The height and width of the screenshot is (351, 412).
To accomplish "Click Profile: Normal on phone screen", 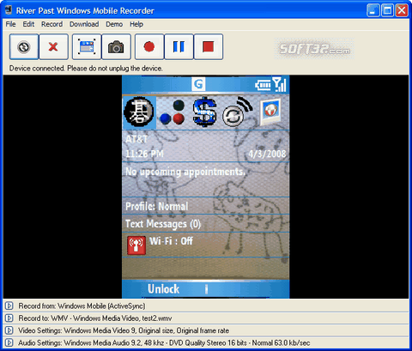I will click(x=157, y=206).
